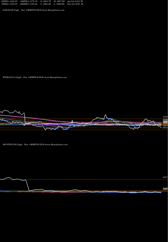Viewport: 168px width, 242px height.
Task: Click the 4521 monthly price label
Action: click(x=165, y=177)
